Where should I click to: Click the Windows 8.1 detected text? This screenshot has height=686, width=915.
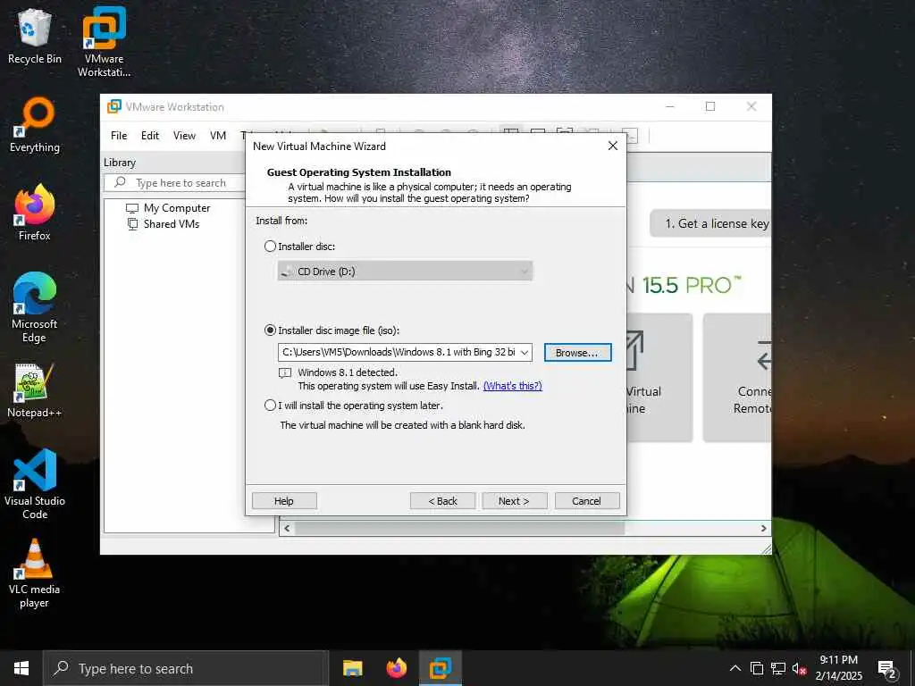[348, 372]
